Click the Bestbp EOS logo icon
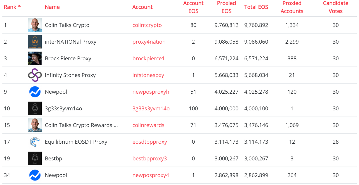 [35, 158]
